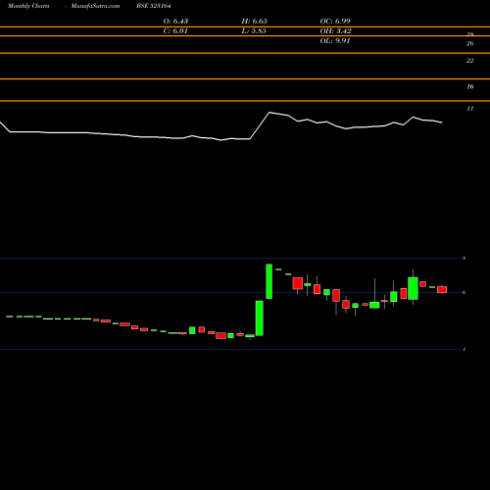Viewport: 490px width, 490px height.
Task: Click the 11 axis label
Action: tap(470, 109)
